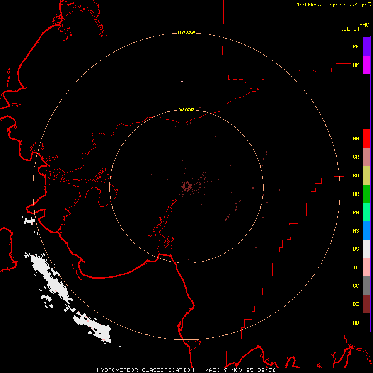Click the GR legend label
373x373 pixels.
click(x=356, y=157)
